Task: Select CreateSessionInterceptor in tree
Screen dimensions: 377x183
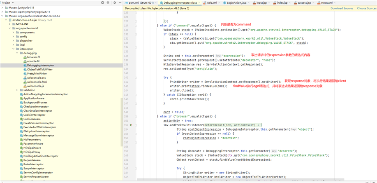Action: [39, 123]
